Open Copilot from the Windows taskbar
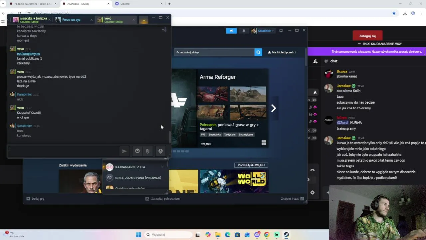This screenshot has width=426, height=240. click(208, 235)
